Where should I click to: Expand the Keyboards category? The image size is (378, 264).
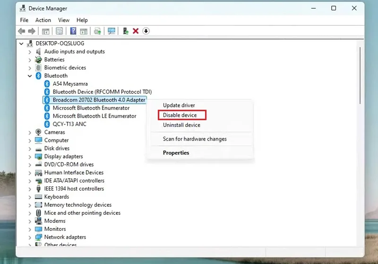(x=30, y=197)
